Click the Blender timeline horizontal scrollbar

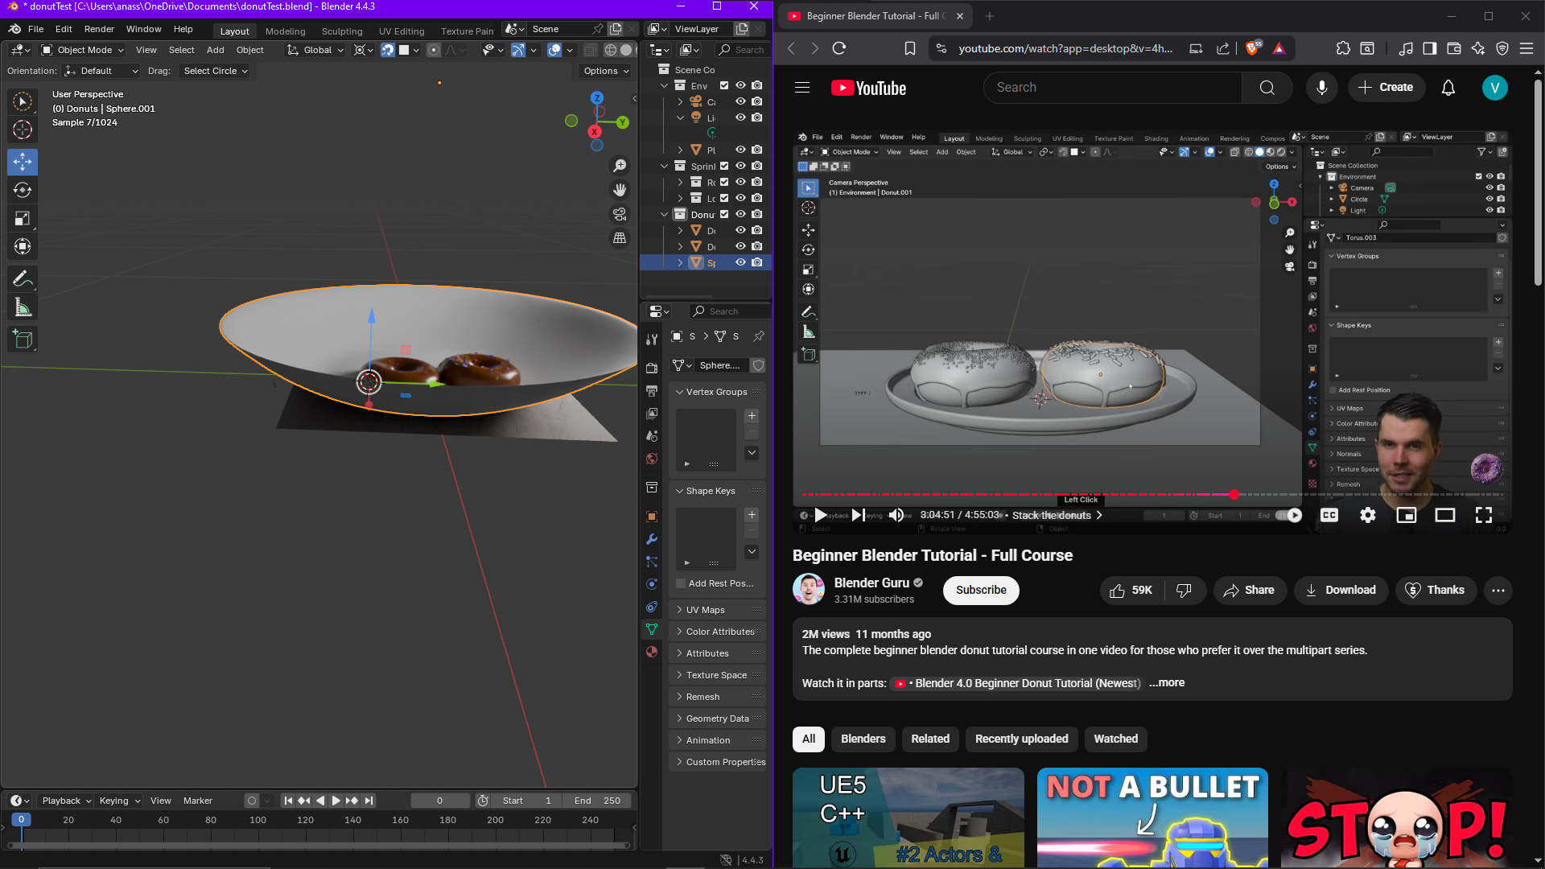(319, 845)
